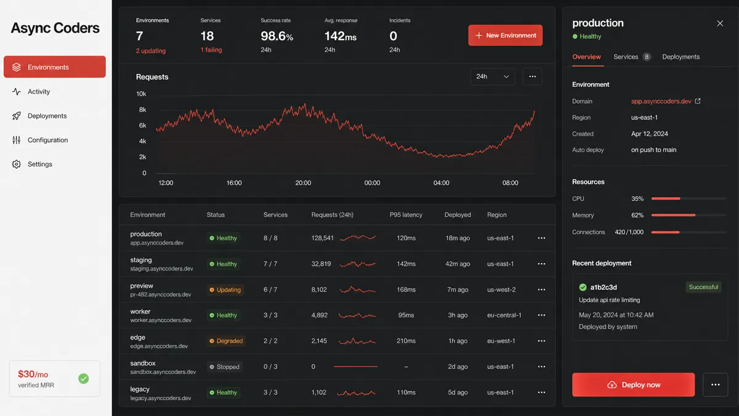Switch to the Overview tab

click(586, 57)
